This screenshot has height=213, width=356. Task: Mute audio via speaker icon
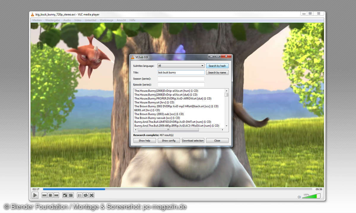(x=299, y=197)
